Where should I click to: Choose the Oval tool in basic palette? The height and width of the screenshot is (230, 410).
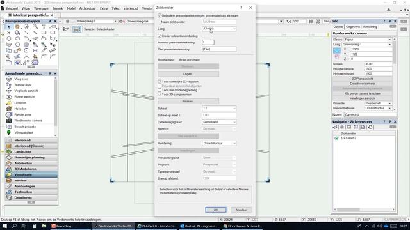[x=17, y=38]
